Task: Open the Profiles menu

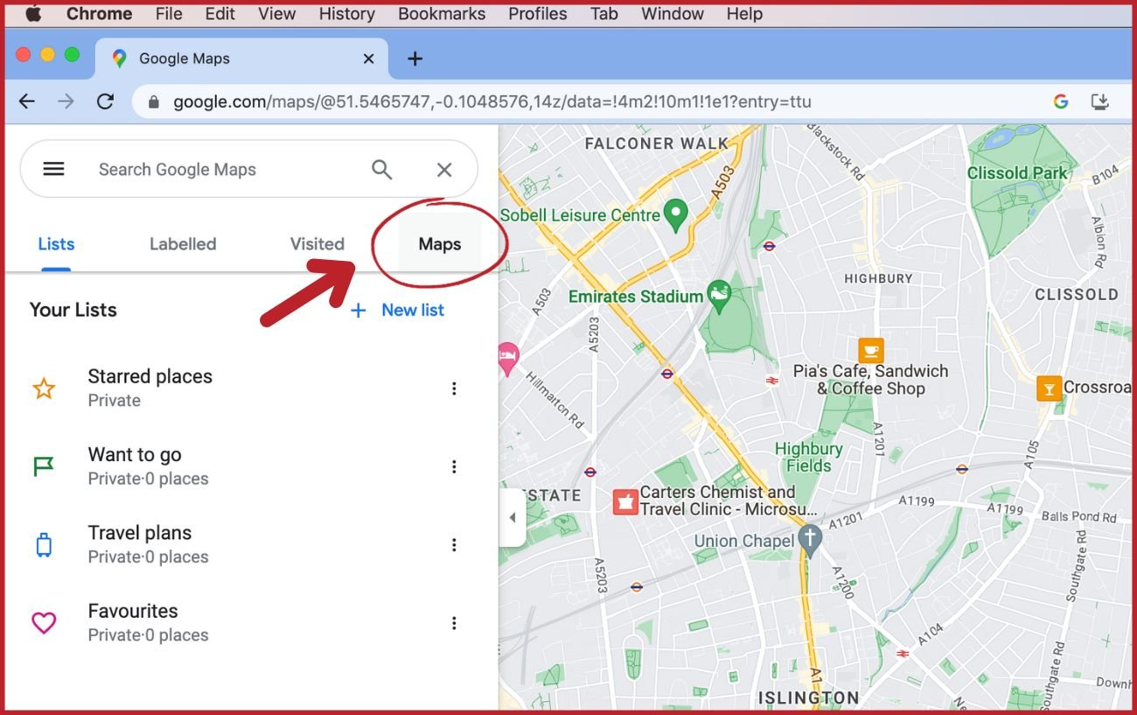Action: tap(538, 13)
